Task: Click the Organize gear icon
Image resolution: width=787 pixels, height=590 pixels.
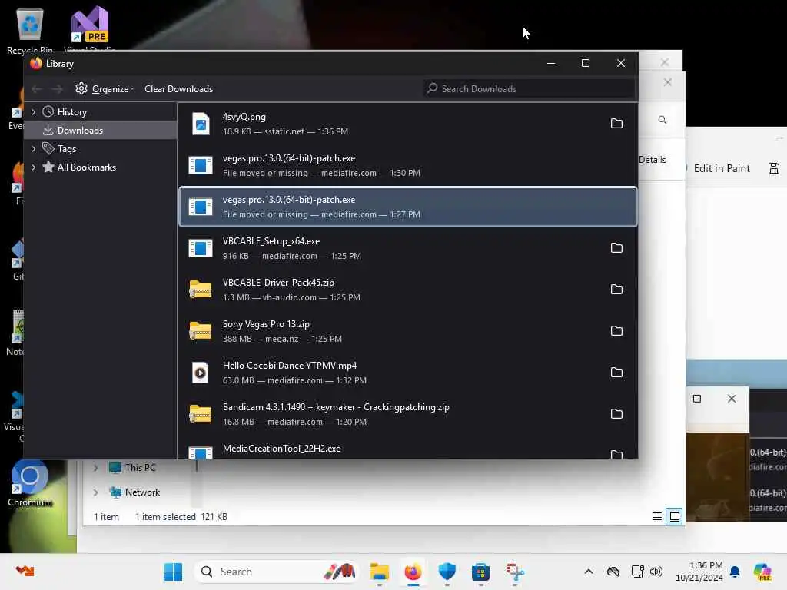Action: [81, 89]
